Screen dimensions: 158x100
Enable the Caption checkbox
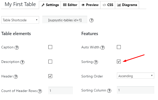[x=50, y=47]
